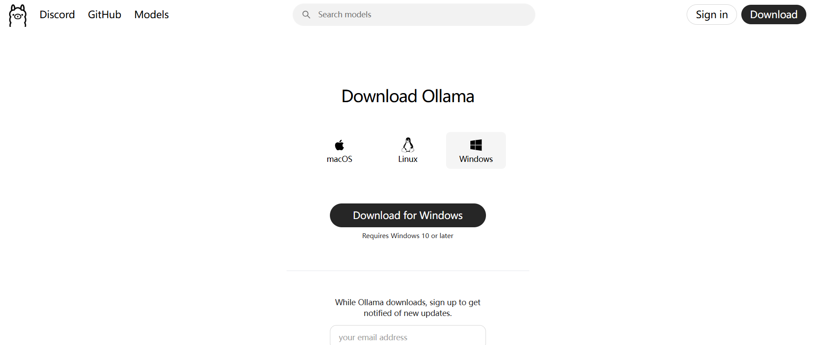Select the Apple logo icon
This screenshot has height=345, width=815.
click(339, 145)
